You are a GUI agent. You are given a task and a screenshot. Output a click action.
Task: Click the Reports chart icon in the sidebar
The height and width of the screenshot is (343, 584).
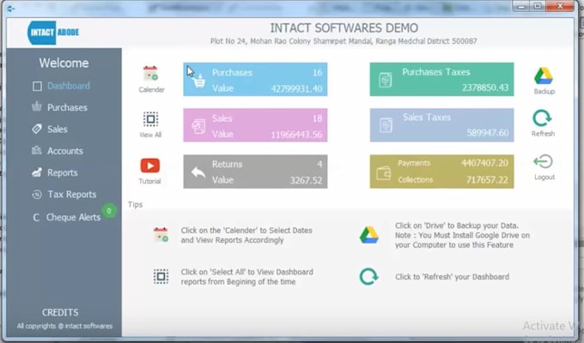tap(36, 172)
